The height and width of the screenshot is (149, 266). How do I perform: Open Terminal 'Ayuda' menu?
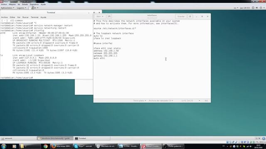pos(43,17)
